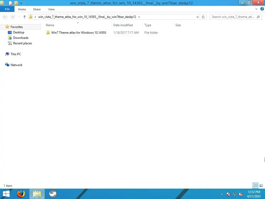Select the win_vista_7_theme_atlas path segment in address bar

pos(87,17)
